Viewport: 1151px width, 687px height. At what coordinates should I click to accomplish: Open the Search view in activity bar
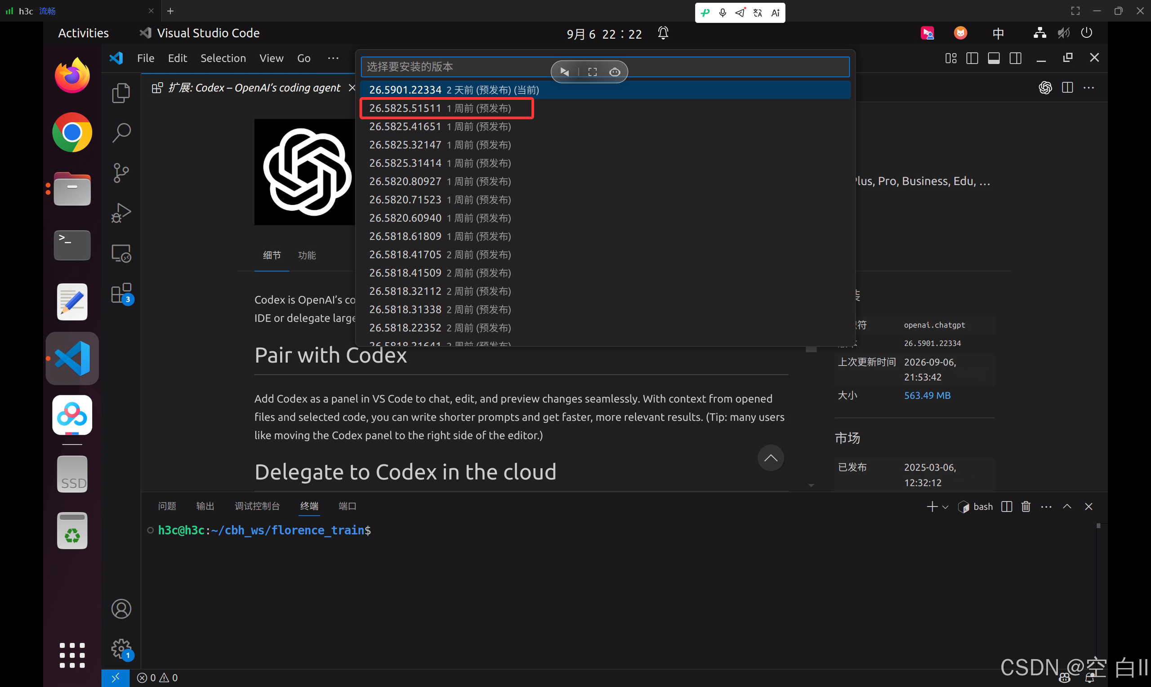(121, 133)
